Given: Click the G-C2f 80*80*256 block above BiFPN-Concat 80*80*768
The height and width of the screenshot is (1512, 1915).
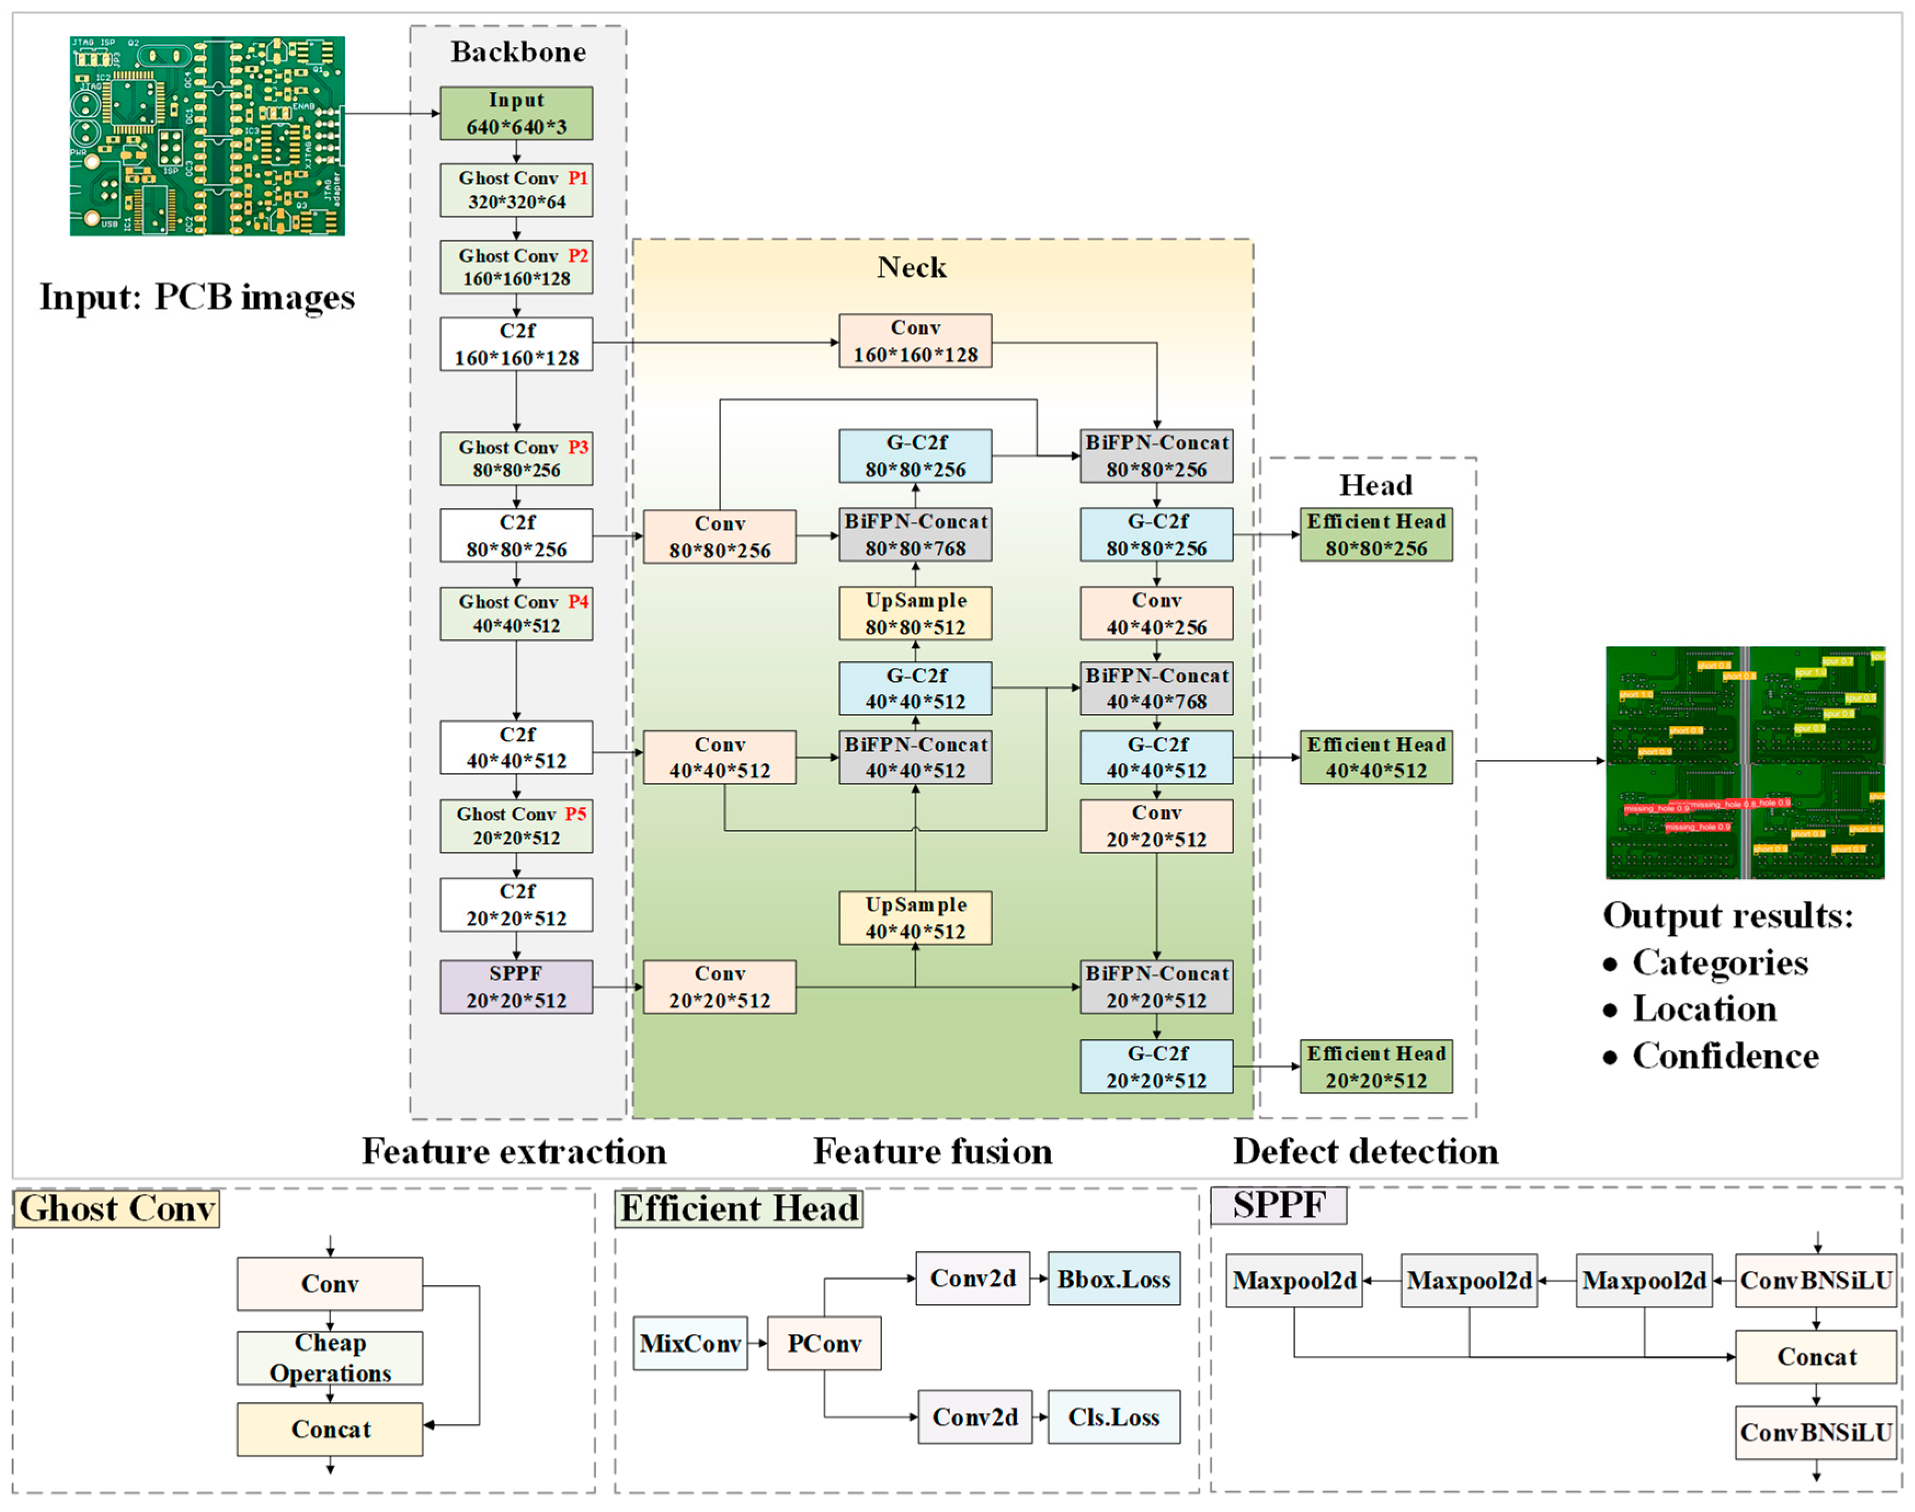Looking at the screenshot, I should [x=916, y=456].
